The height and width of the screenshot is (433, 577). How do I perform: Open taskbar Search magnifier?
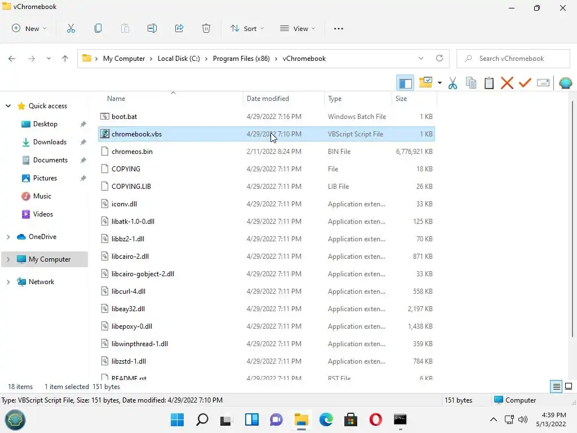202,419
